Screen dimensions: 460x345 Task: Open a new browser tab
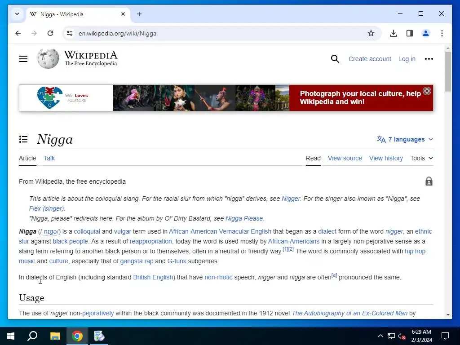coord(139,14)
